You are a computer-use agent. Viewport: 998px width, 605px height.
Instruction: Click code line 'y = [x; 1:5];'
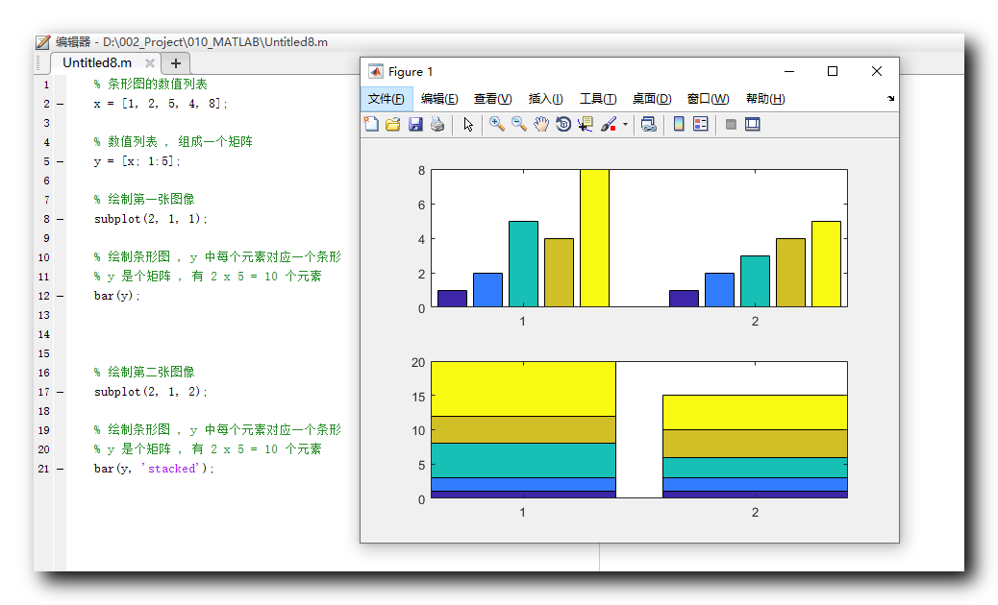(x=137, y=161)
